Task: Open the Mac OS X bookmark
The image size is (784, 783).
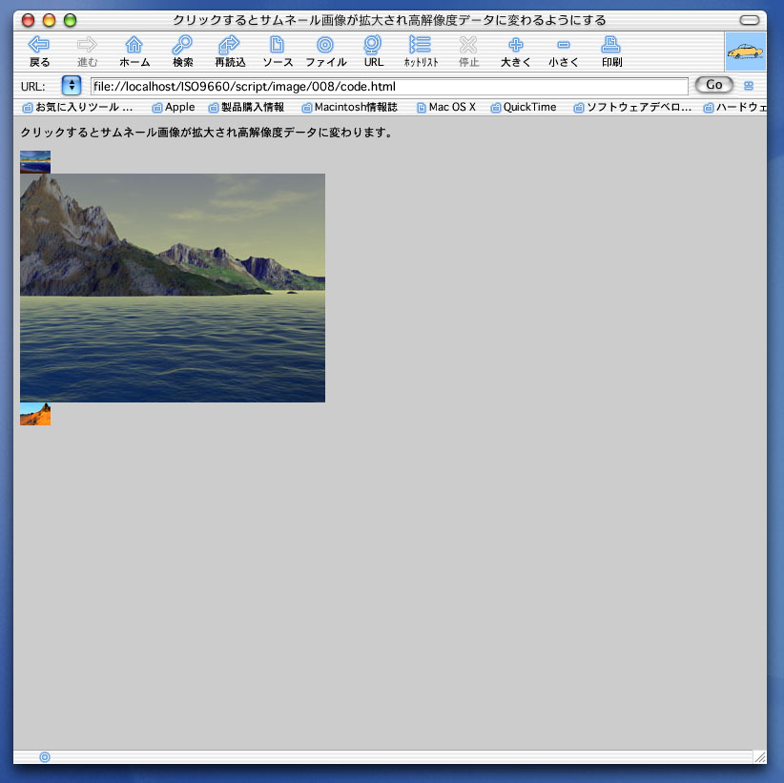Action: (x=446, y=107)
